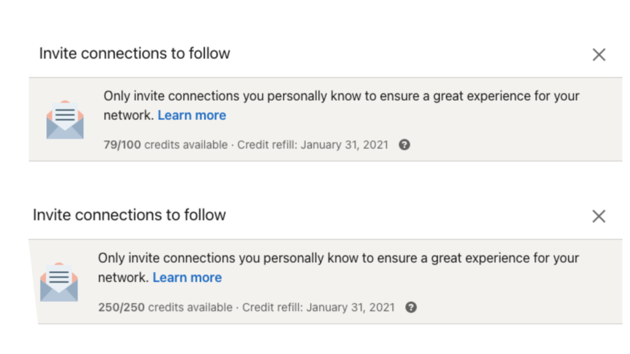Viewport: 630px width, 354px height.
Task: Click the help icon beside the 79/100 credits refill date
Action: tap(404, 144)
